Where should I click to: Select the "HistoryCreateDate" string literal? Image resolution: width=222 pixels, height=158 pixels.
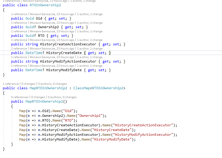(112, 130)
